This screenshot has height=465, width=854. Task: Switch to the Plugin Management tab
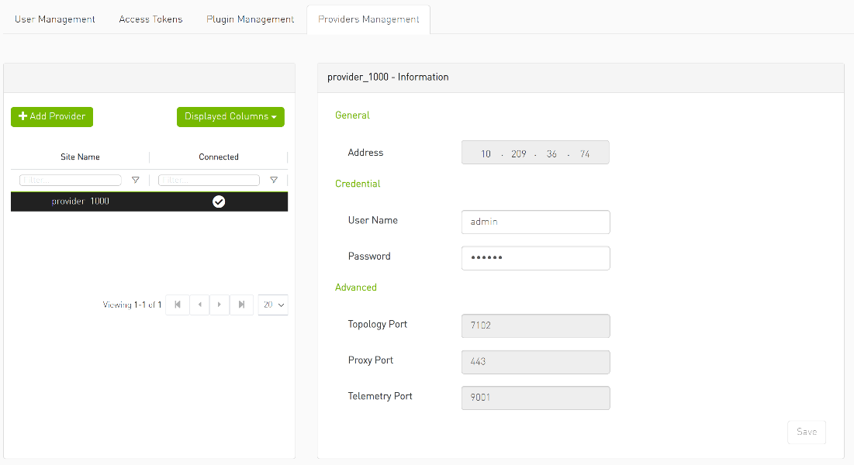pyautogui.click(x=250, y=19)
